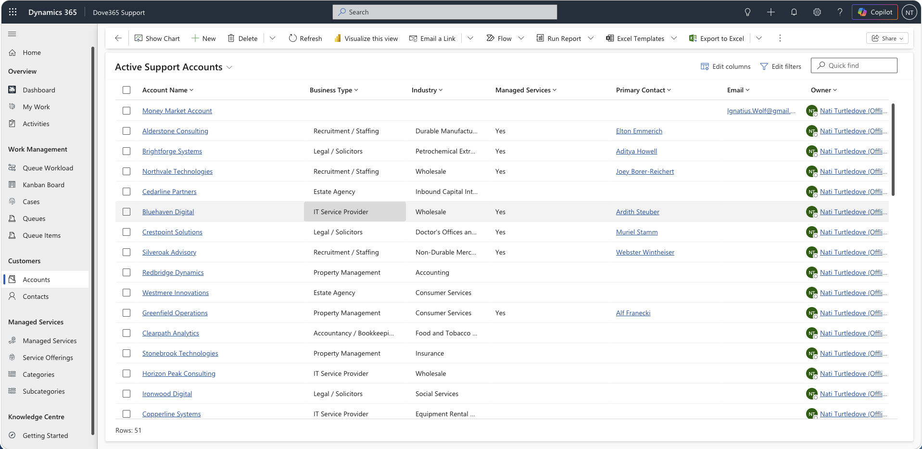922x449 pixels.
Task: Tick the Bluehaven Digital row checkbox
Action: 126,212
